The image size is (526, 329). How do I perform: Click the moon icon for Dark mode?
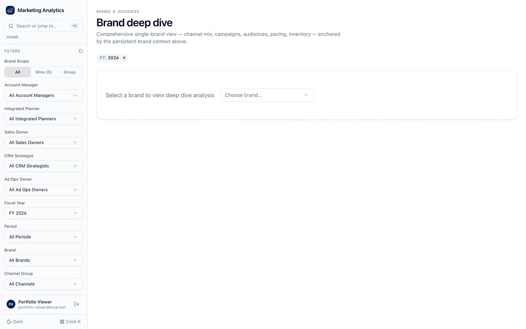point(9,322)
